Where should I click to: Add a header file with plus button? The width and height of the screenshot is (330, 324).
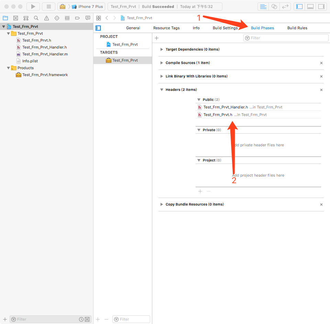coord(200,191)
